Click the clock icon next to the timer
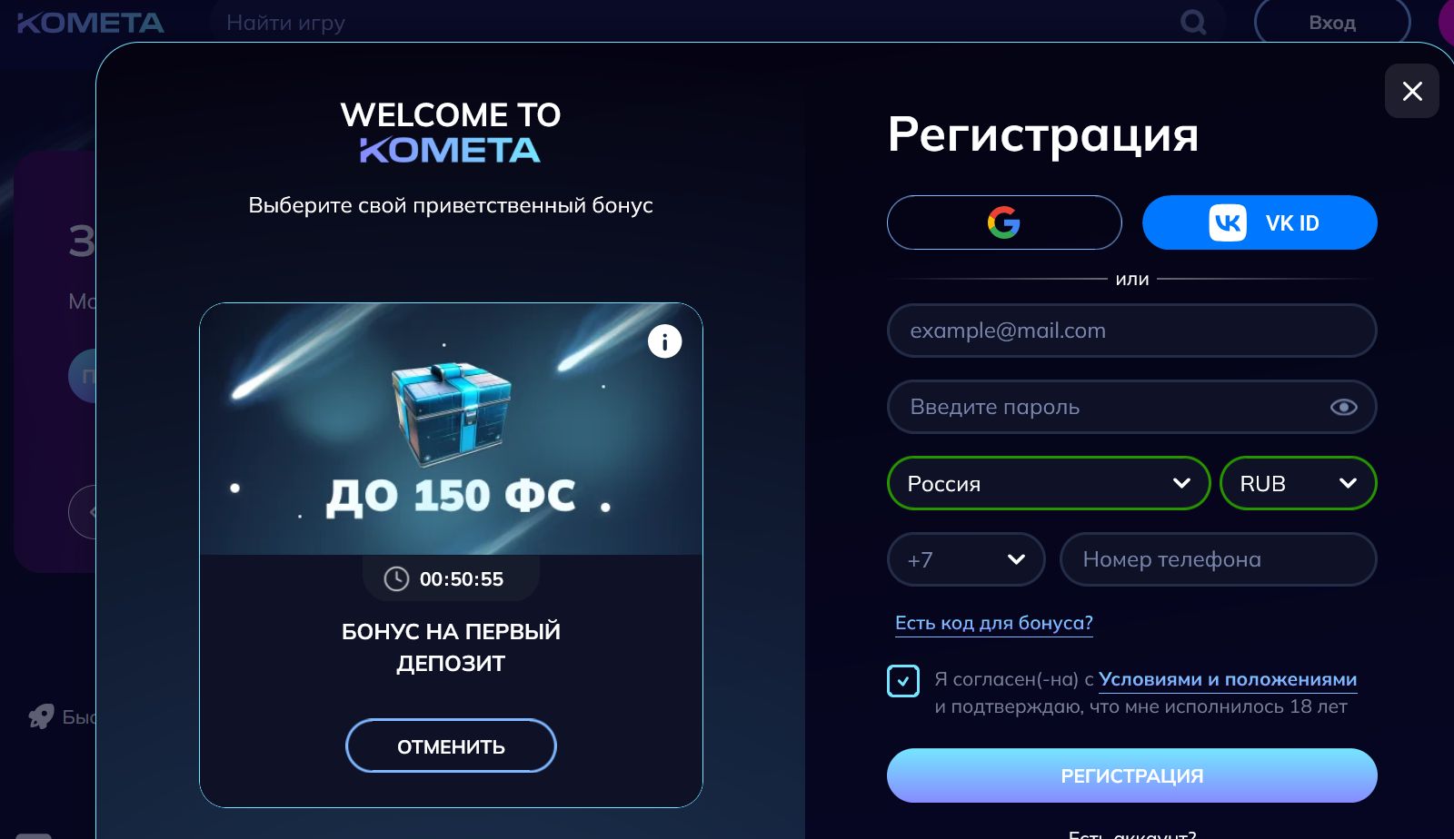Screen dimensions: 1454x839 395,578
